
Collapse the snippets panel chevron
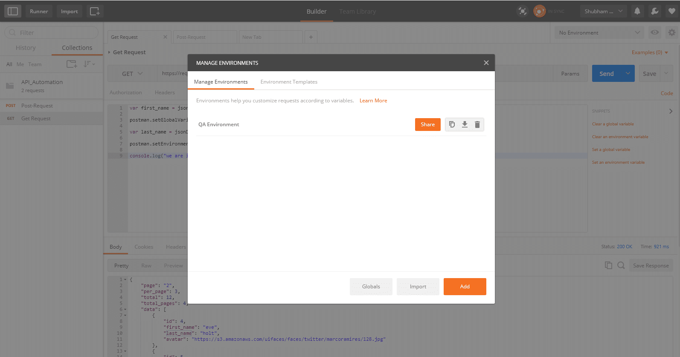(671, 111)
